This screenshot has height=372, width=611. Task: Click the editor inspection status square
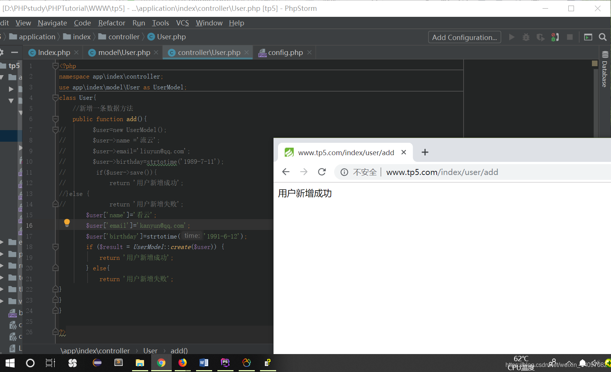[x=595, y=64]
